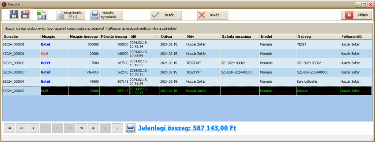Select row B2024_000004

coord(187,82)
